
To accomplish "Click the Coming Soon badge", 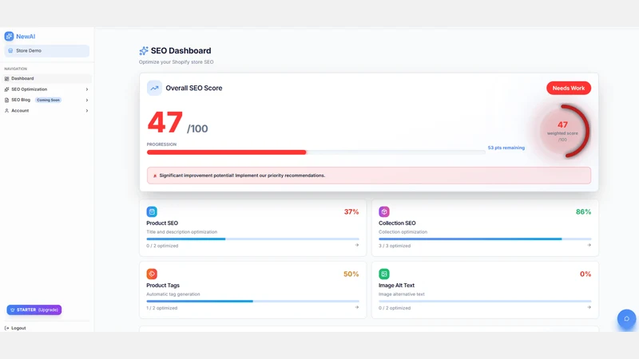I will 48,101.
